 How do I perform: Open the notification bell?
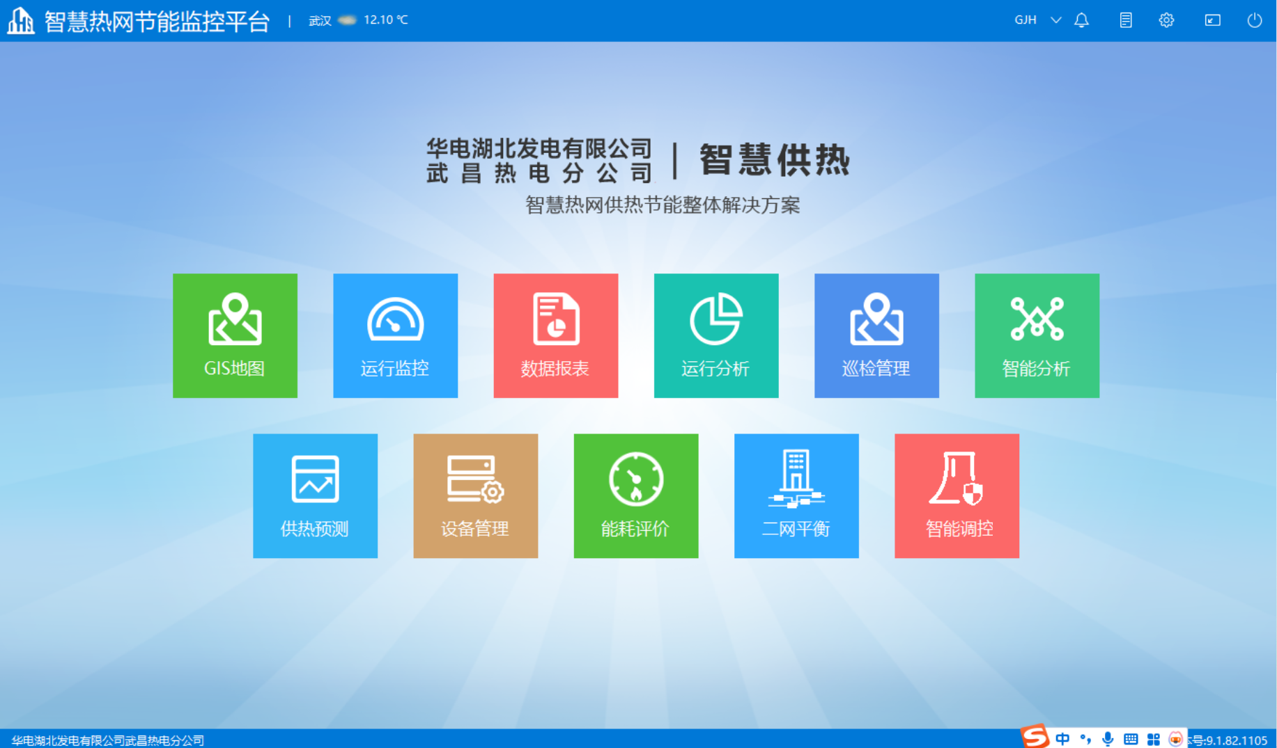pos(1082,20)
